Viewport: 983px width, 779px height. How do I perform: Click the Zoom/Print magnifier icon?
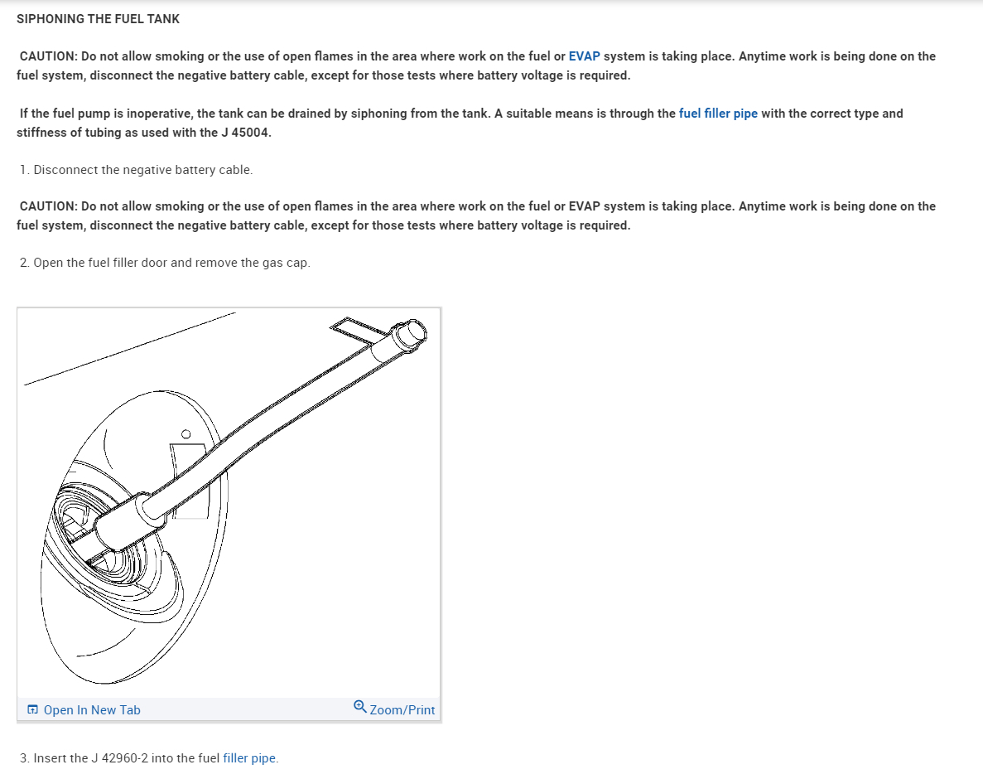click(360, 706)
